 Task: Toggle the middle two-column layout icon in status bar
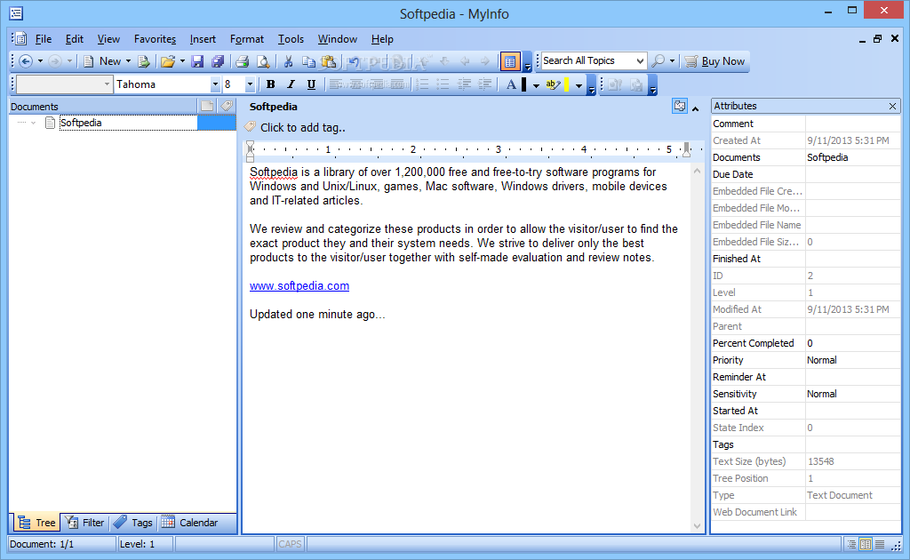[x=866, y=544]
